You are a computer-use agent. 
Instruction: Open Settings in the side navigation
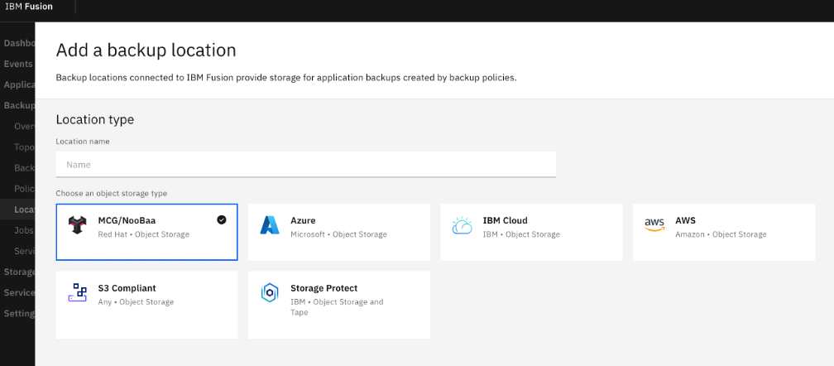pos(19,314)
